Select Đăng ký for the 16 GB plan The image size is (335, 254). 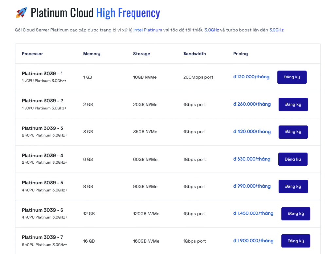[x=296, y=241]
